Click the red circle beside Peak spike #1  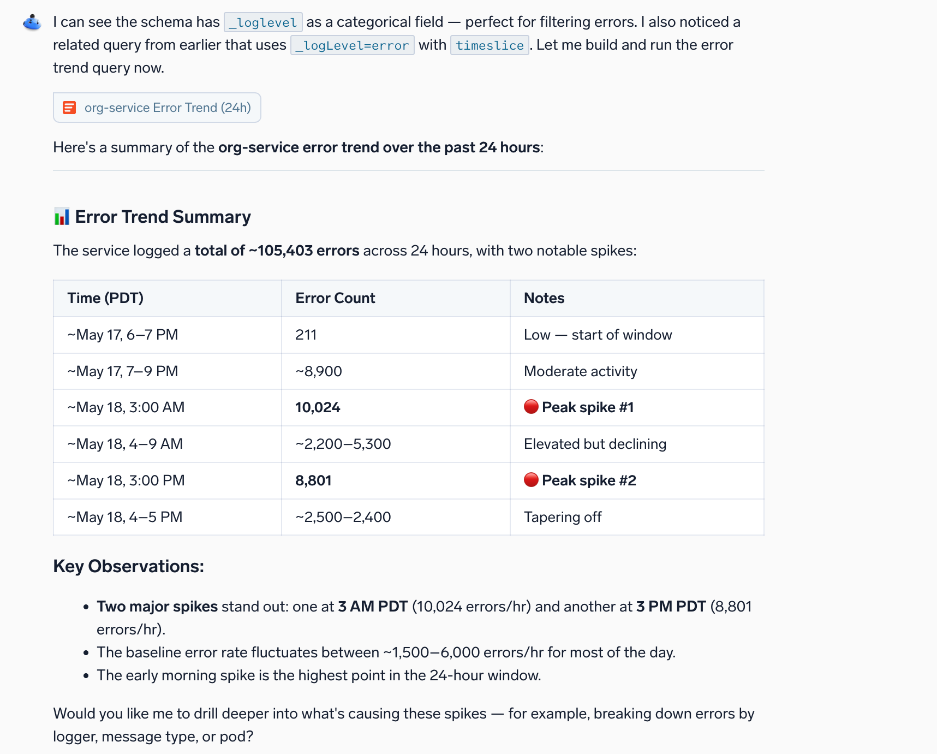(531, 407)
